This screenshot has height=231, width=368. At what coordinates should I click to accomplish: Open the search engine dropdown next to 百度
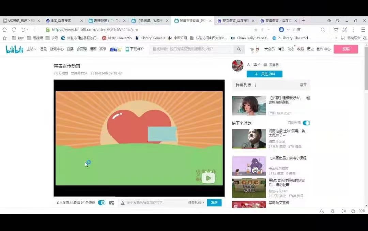pos(288,30)
